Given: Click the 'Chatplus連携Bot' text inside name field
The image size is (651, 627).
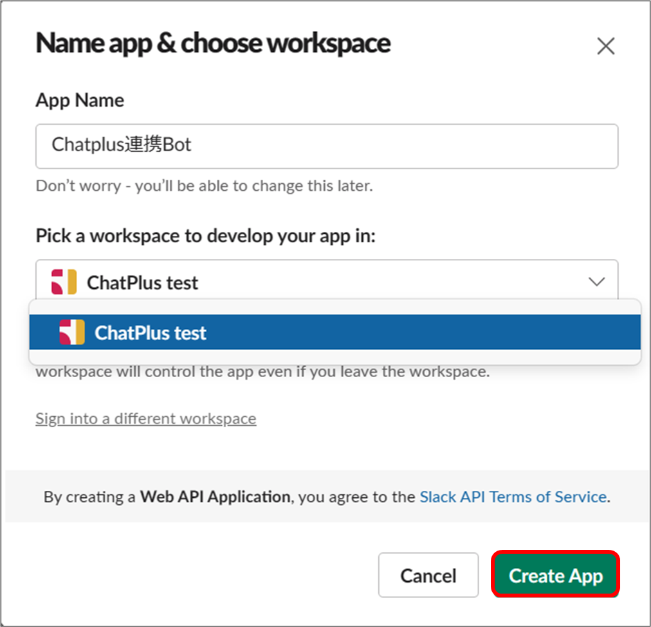Looking at the screenshot, I should click(121, 145).
